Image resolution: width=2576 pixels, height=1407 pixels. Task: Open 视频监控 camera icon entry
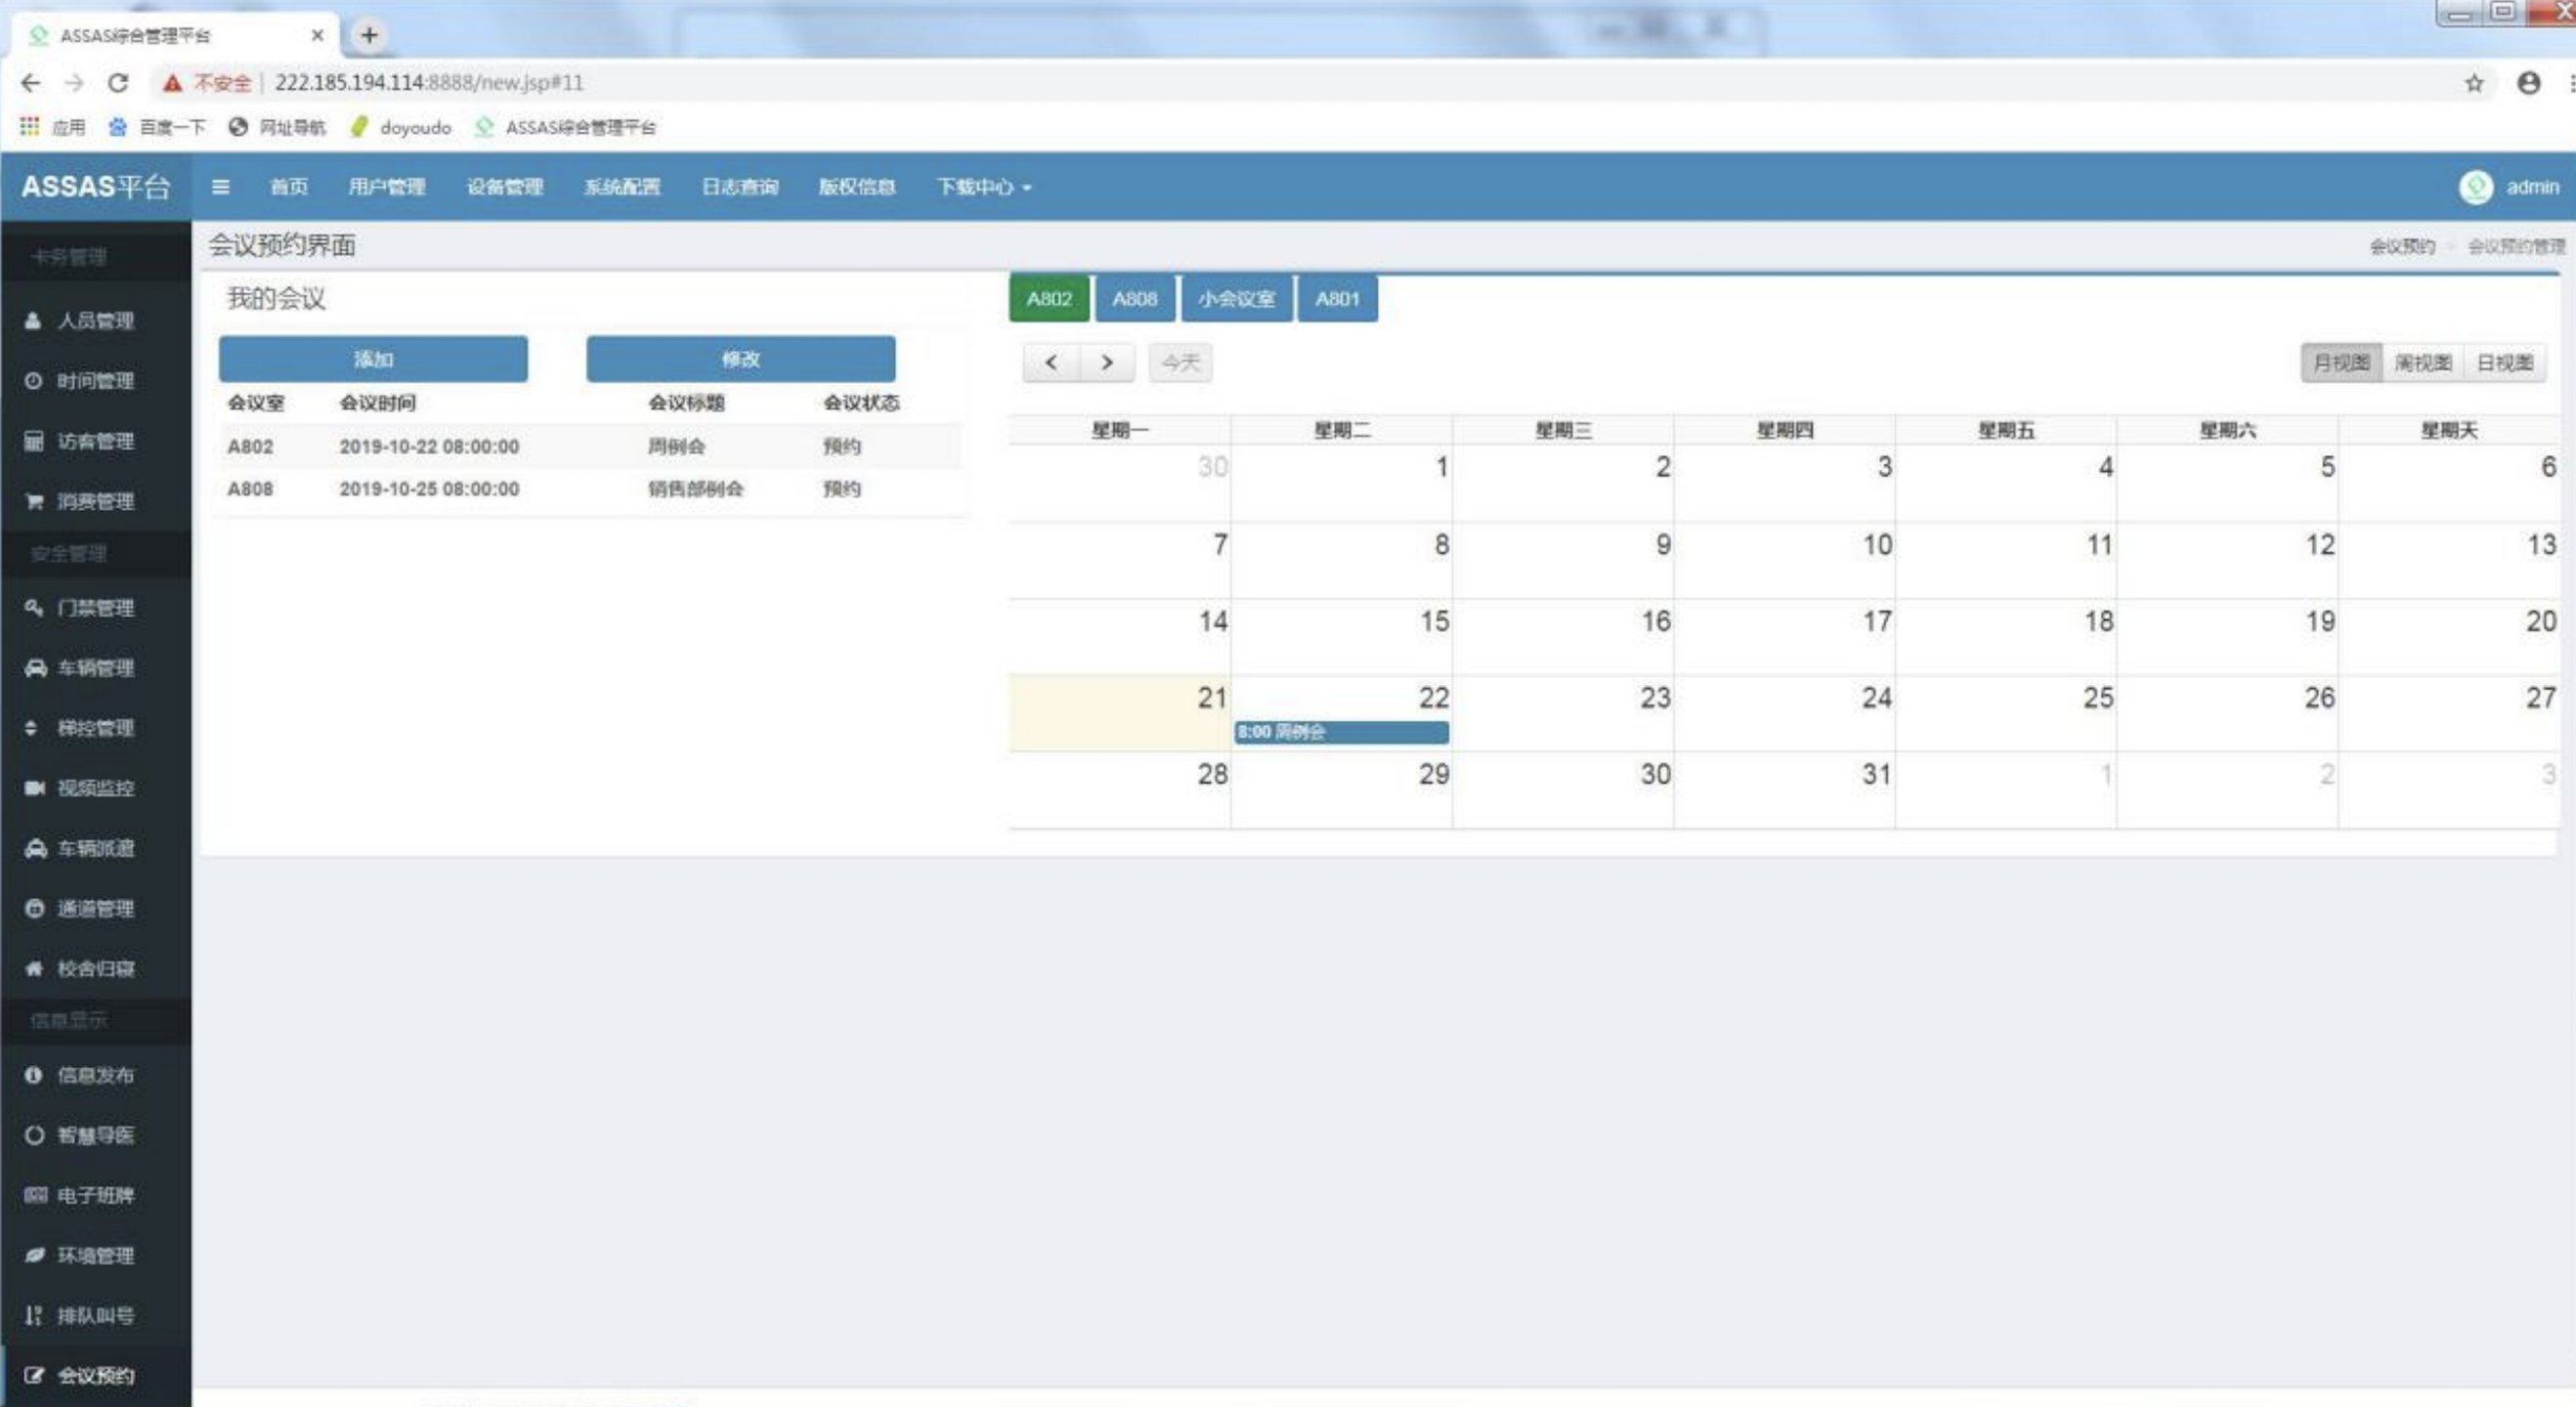tap(94, 788)
